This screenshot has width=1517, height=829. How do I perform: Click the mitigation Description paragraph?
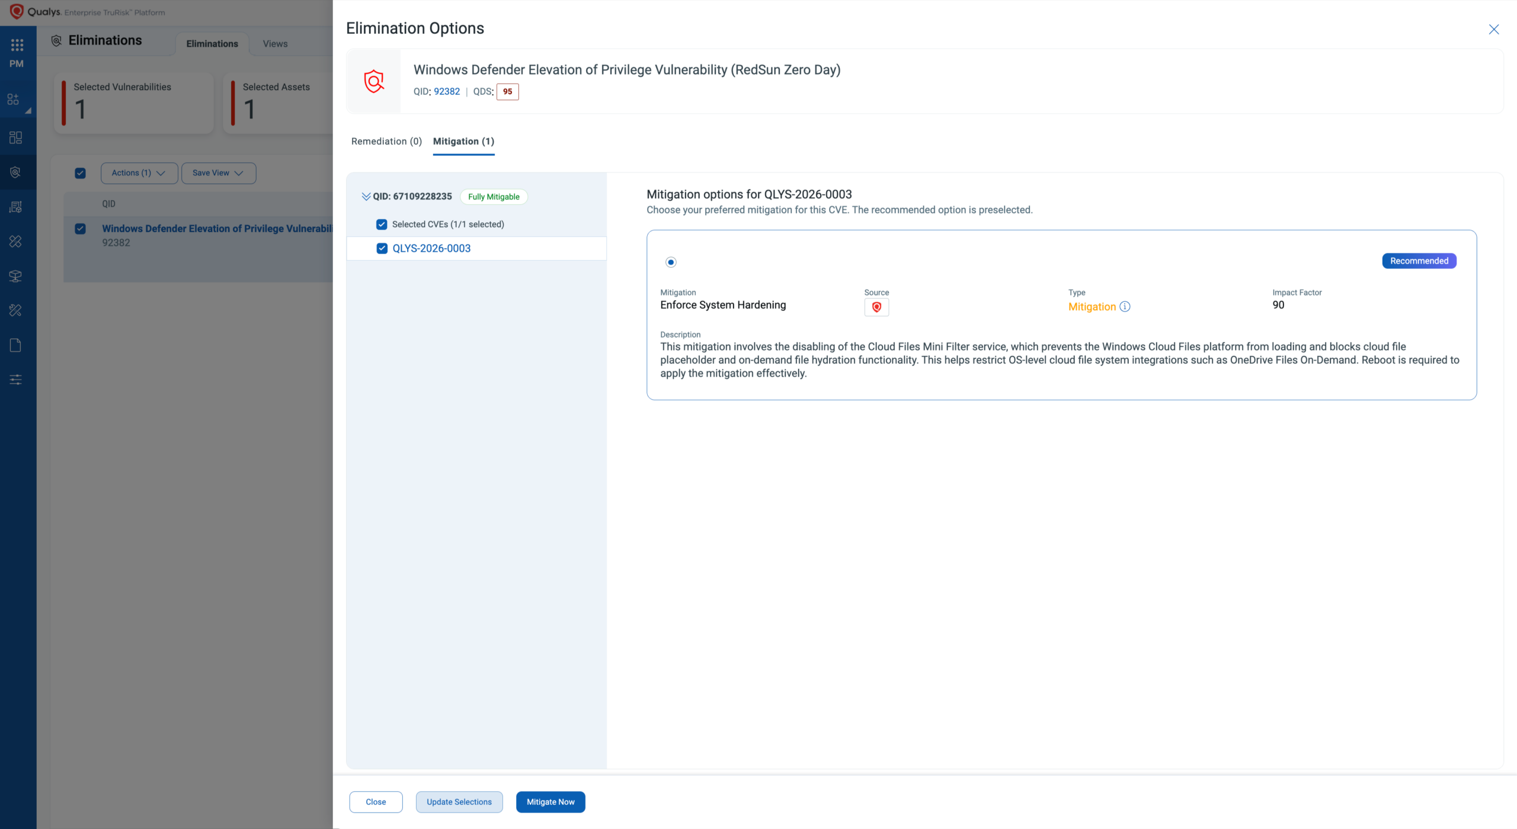1060,360
